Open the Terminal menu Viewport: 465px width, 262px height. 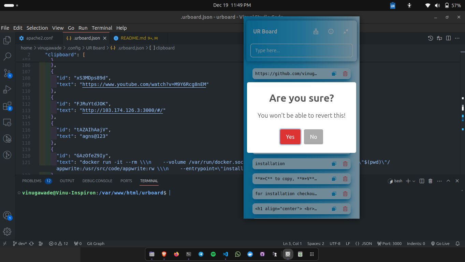tap(101, 28)
